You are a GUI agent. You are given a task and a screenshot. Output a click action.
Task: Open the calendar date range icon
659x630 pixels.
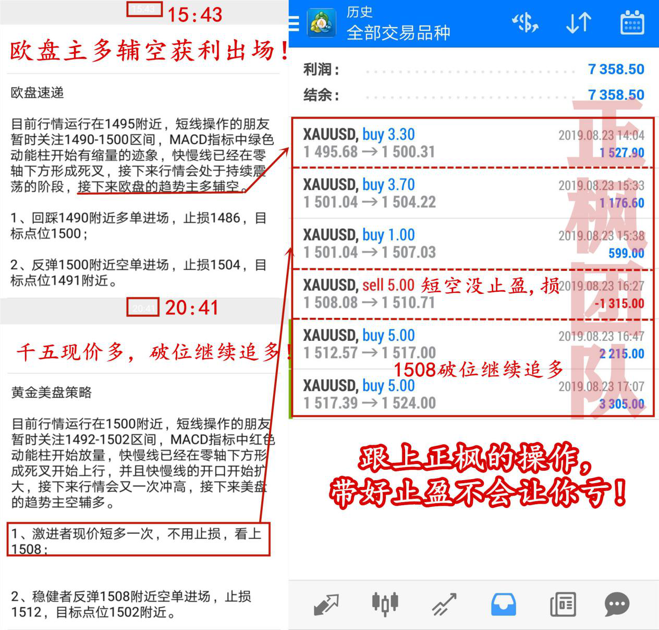tap(632, 23)
